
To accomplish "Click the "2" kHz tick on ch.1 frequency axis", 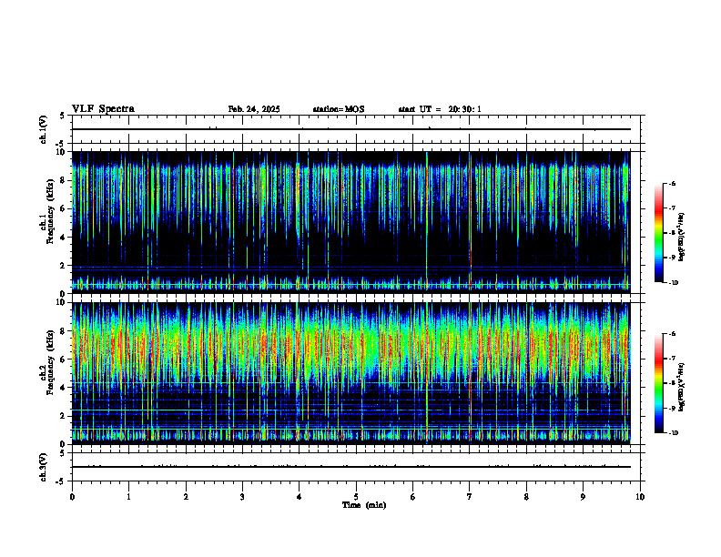I will coord(64,266).
